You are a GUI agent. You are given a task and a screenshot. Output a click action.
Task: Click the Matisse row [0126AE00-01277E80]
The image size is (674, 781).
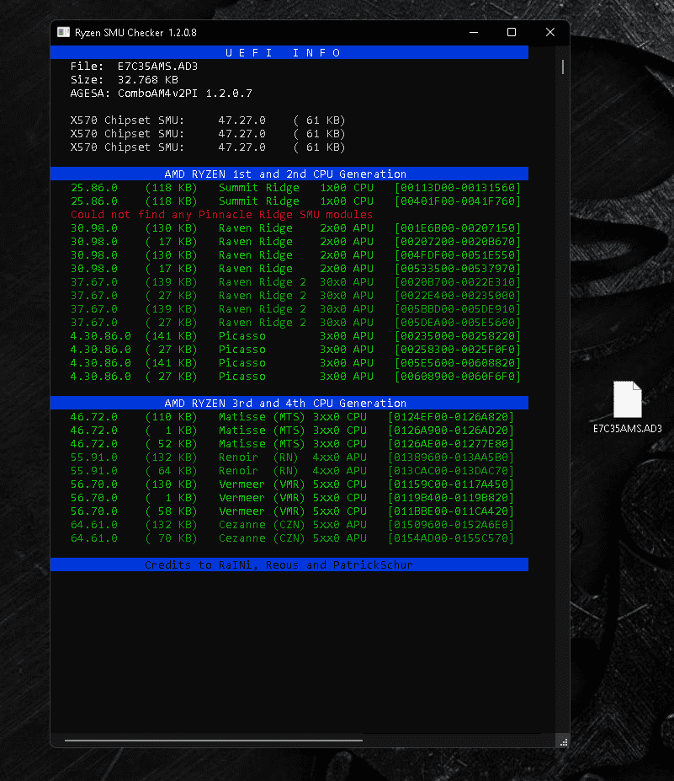tap(292, 443)
